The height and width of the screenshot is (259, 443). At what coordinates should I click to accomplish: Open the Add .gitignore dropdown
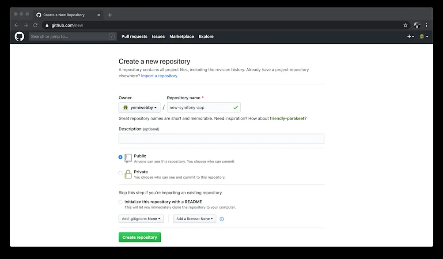pyautogui.click(x=141, y=218)
